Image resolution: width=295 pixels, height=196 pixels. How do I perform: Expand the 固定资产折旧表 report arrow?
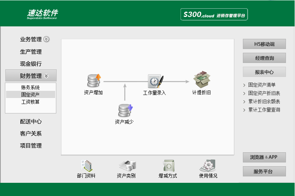244,93
